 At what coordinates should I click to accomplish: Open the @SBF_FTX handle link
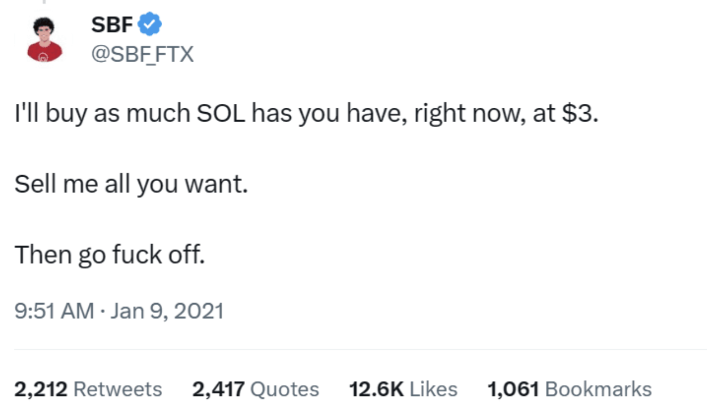coord(142,54)
